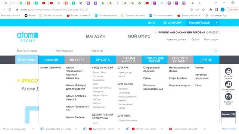Open options for СКРИПТ СО docx download
Viewport: 239px width, 134px height.
click(x=162, y=129)
